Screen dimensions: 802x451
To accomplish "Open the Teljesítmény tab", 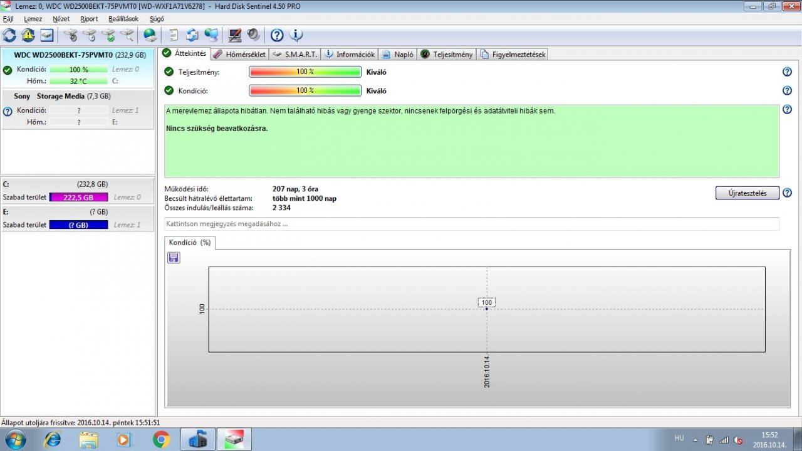I will pyautogui.click(x=447, y=55).
